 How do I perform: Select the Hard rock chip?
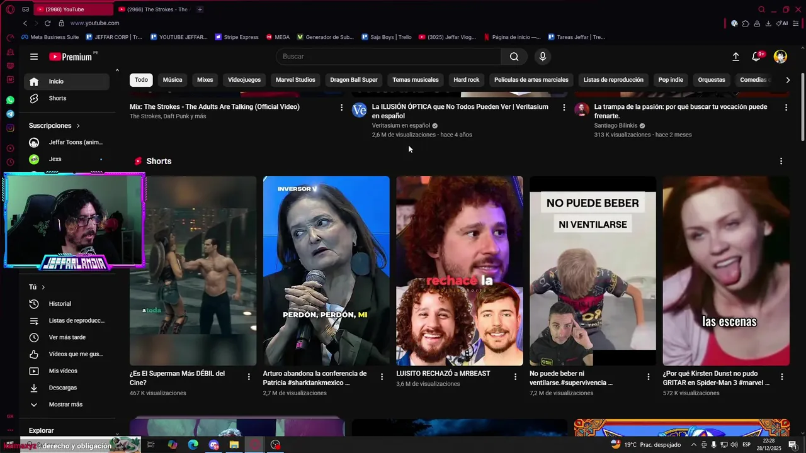click(467, 80)
